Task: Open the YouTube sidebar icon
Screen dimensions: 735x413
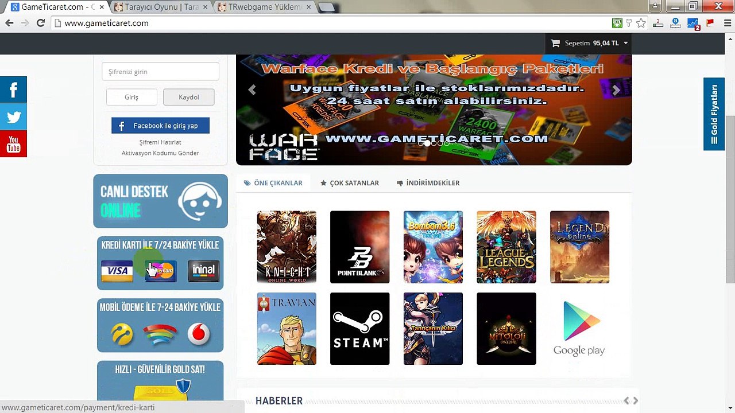Action: (x=13, y=144)
